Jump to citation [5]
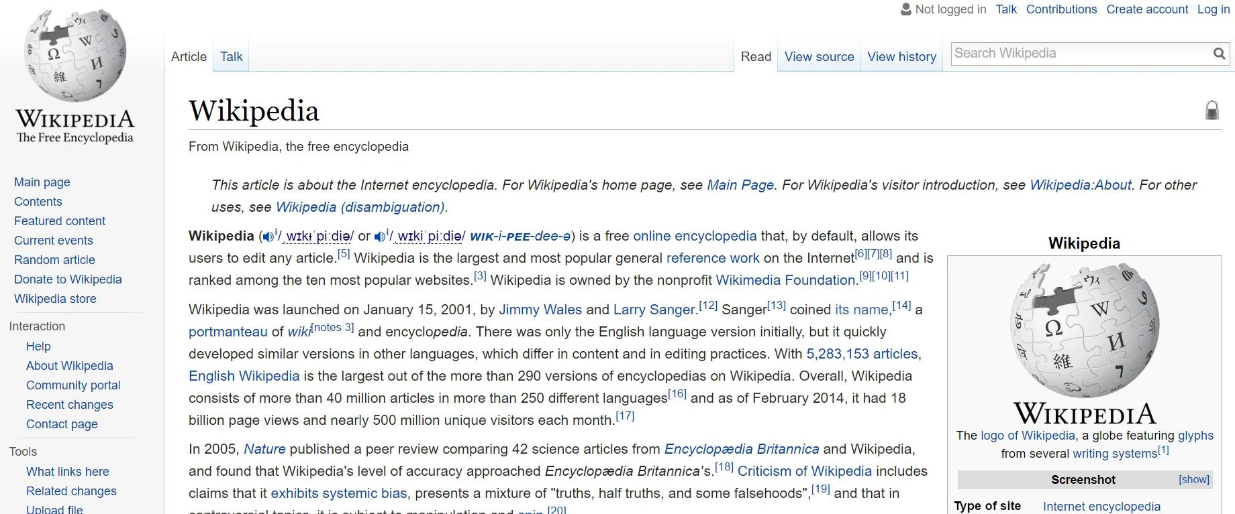Image resolution: width=1235 pixels, height=514 pixels. tap(344, 254)
